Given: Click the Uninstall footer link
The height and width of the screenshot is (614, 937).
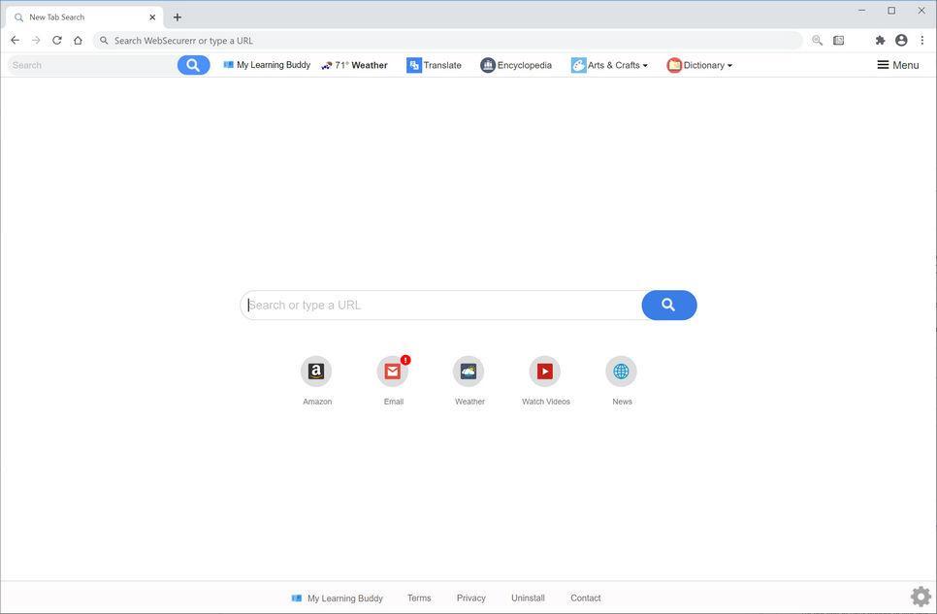Looking at the screenshot, I should pyautogui.click(x=528, y=598).
